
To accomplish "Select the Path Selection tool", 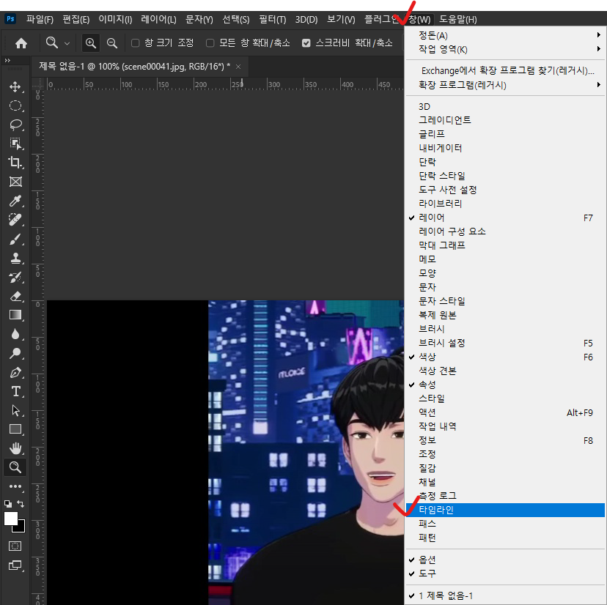I will click(x=15, y=410).
